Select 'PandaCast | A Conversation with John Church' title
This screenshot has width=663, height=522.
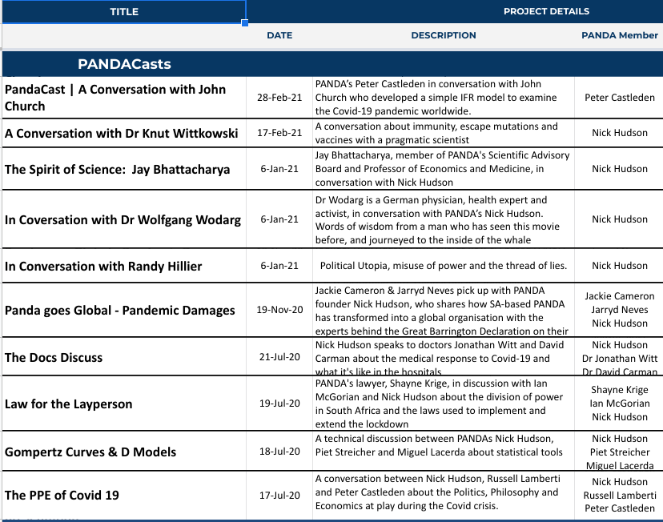(124, 98)
